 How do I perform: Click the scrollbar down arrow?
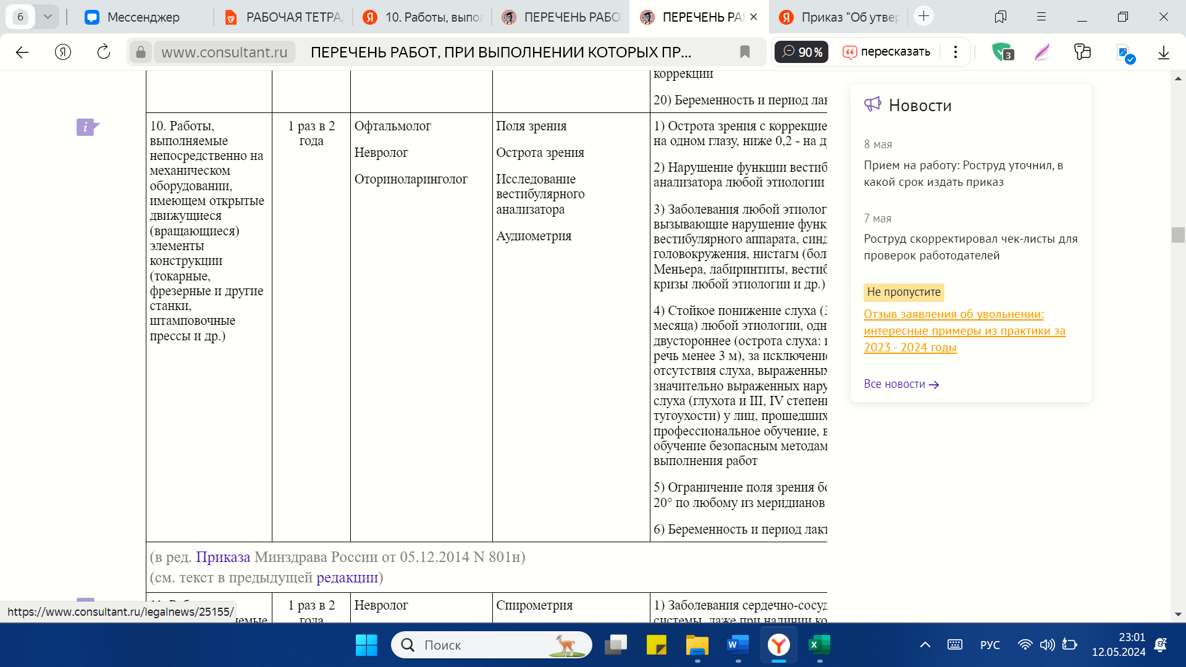(x=1178, y=615)
